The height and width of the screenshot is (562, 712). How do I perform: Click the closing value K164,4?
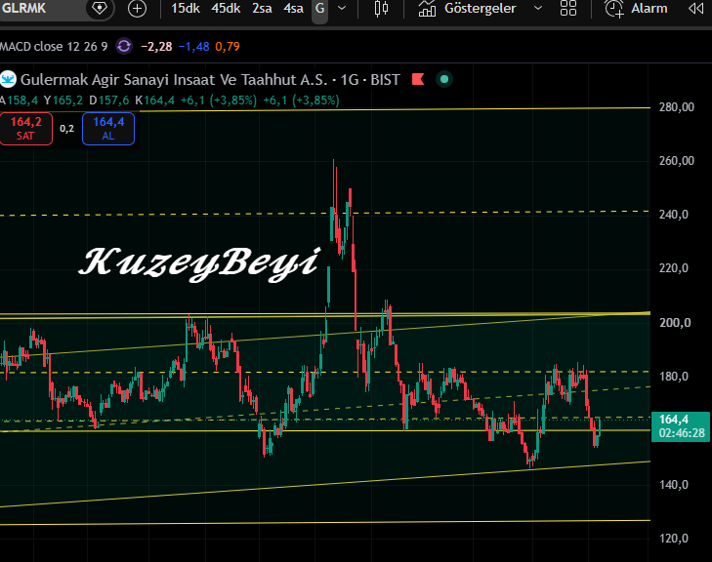coord(155,100)
